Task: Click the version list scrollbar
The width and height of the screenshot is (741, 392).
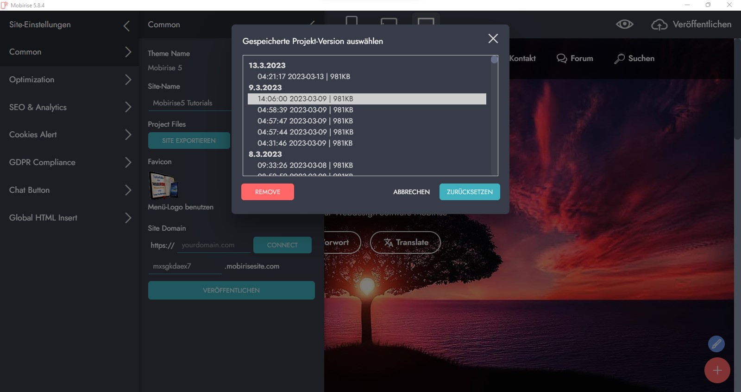Action: (494, 116)
